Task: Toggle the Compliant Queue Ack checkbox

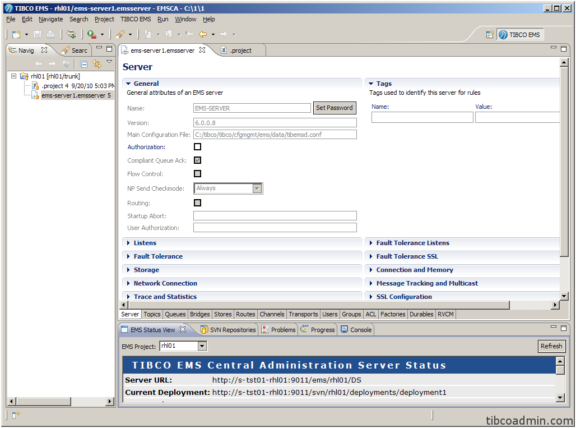Action: (x=198, y=160)
